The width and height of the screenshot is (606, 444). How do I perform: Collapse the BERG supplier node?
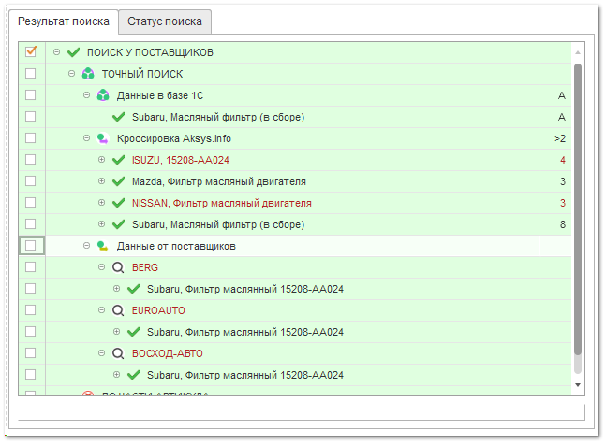(102, 267)
